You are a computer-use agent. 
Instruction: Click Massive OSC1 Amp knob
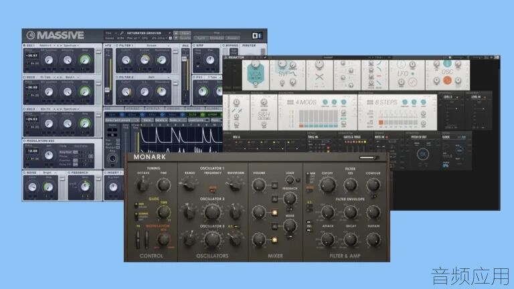pyautogui.click(x=85, y=60)
